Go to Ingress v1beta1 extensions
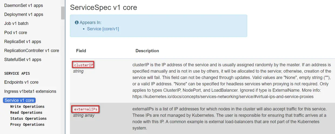The image size is (335, 134). [x=30, y=91]
